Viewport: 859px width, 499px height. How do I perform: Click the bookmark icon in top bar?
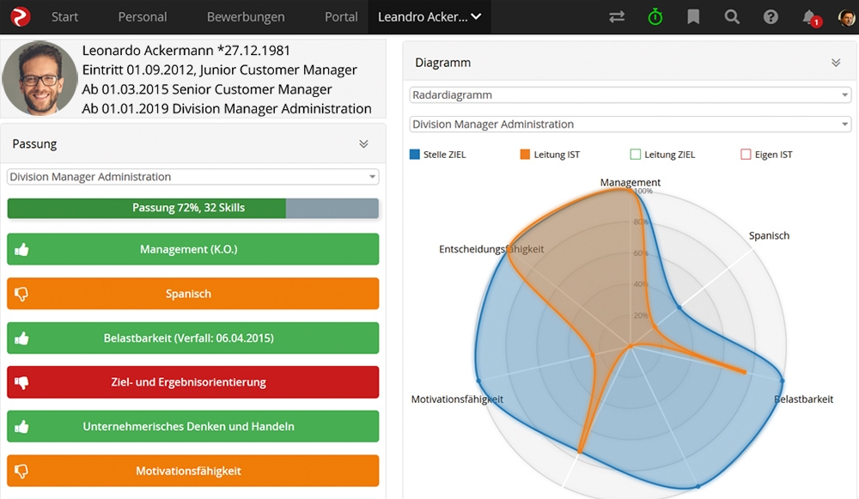(693, 17)
